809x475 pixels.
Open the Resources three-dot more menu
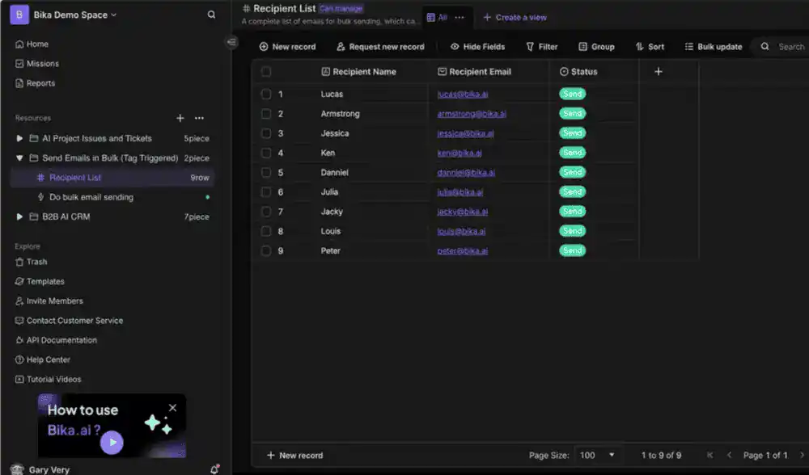click(x=199, y=118)
